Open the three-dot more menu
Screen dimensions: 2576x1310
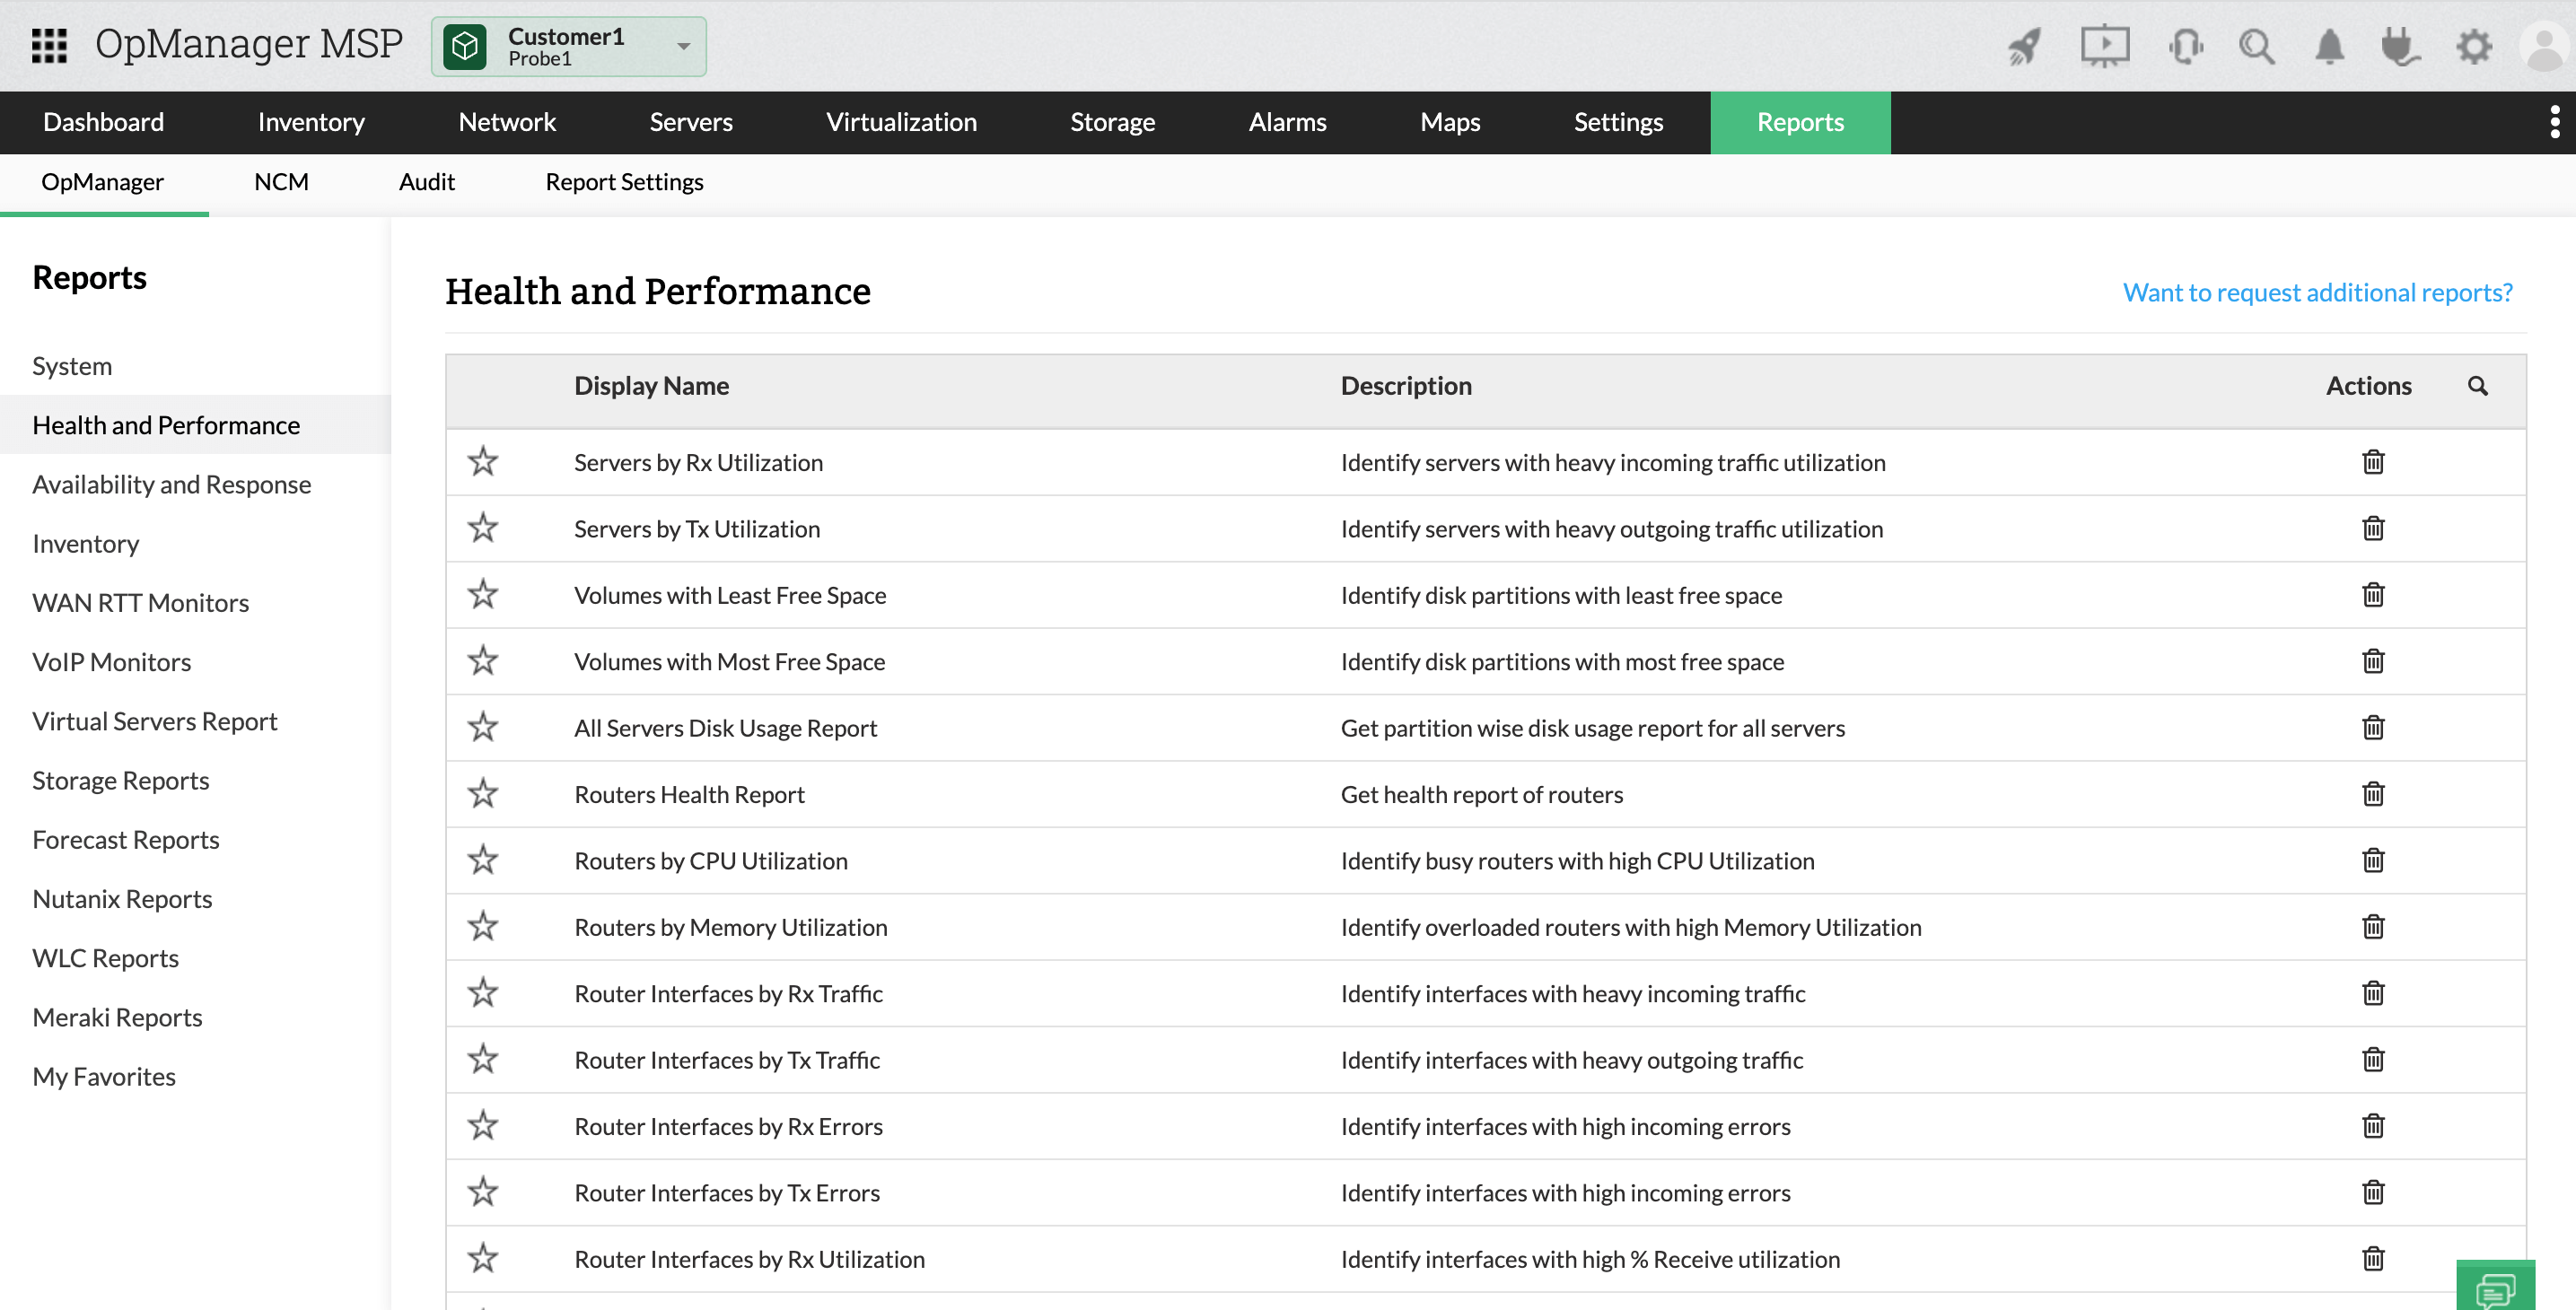tap(2555, 122)
